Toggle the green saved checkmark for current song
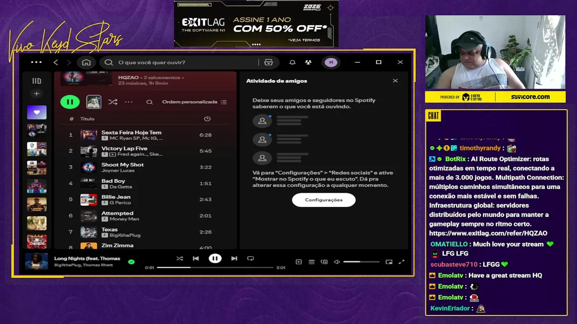The height and width of the screenshot is (324, 577). [131, 261]
